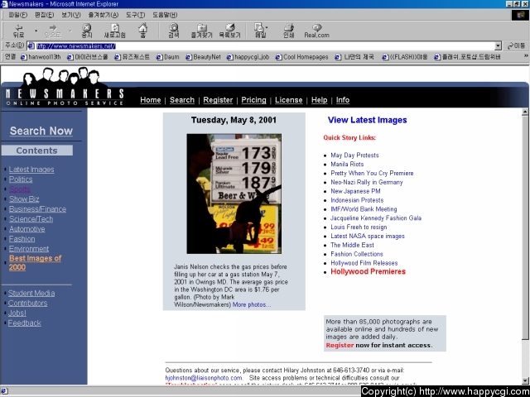Screen dimensions: 530x397
Task: Open the Fashion category link
Action: (22, 239)
